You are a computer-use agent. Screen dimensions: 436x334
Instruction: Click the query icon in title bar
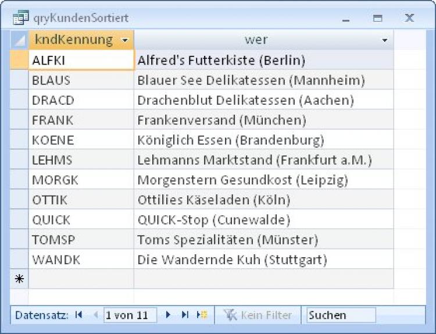point(20,18)
